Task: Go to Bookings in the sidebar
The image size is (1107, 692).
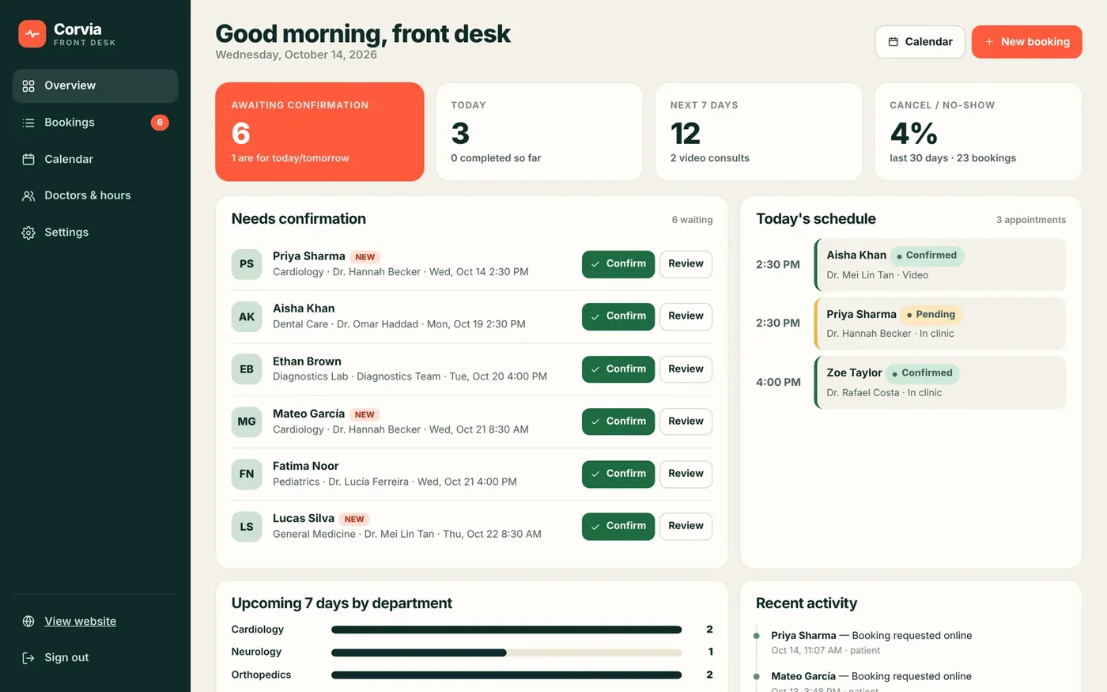Action: (x=95, y=123)
